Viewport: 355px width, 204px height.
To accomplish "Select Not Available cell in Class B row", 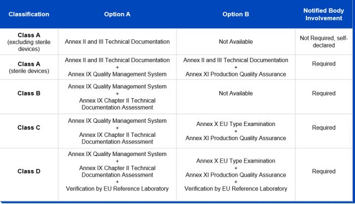I will [236, 93].
